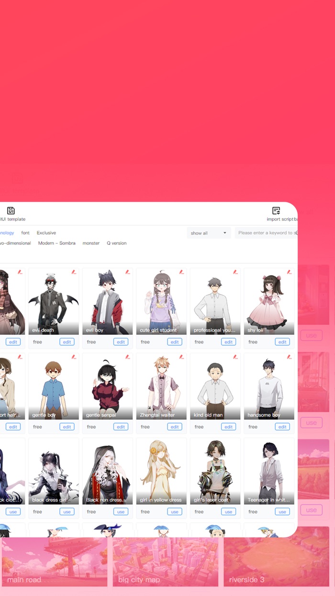Edit the Zhengtai waiter character
Screen dimensions: 335x596
[x=175, y=427]
